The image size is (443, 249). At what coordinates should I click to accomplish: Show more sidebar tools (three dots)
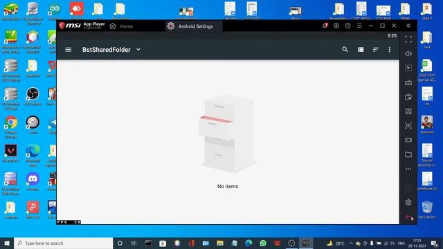[x=408, y=169]
